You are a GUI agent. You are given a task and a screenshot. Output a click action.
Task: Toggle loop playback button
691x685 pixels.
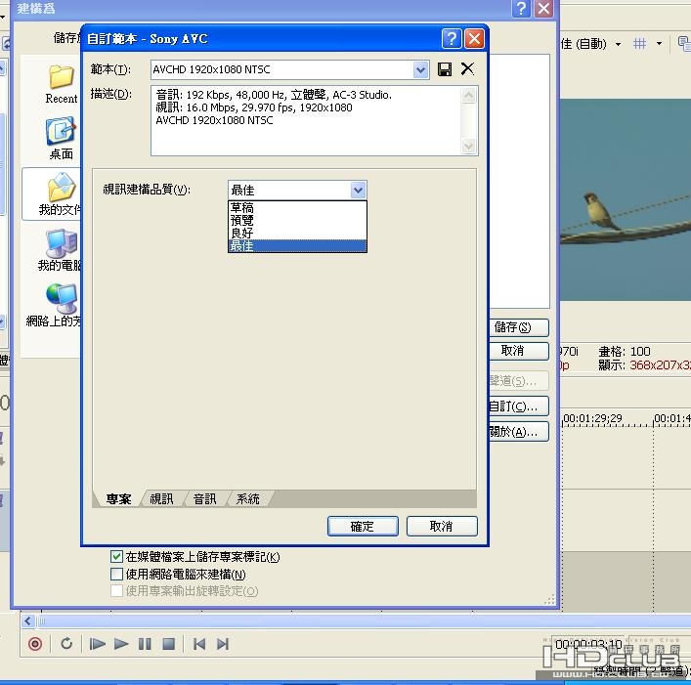(66, 644)
